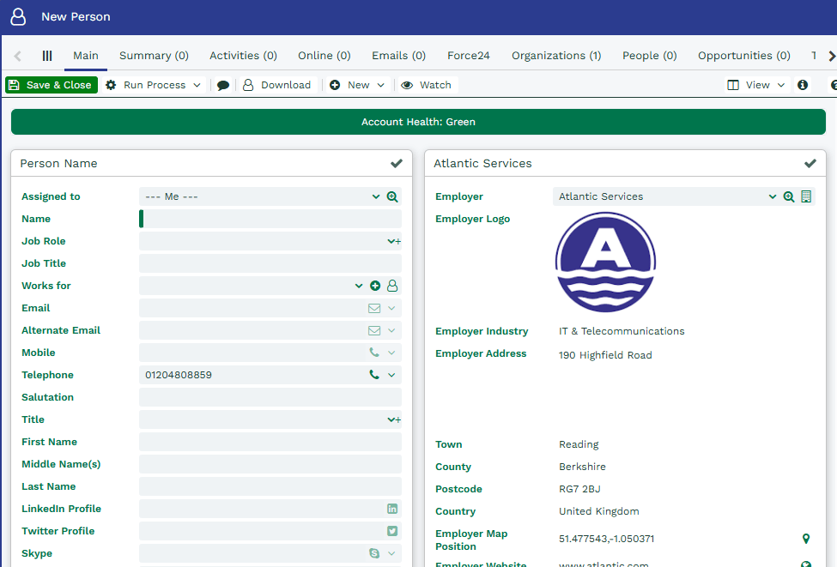Click the LinkedIn icon in LinkedIn Profile field
Screen dimensions: 837x567
click(392, 509)
